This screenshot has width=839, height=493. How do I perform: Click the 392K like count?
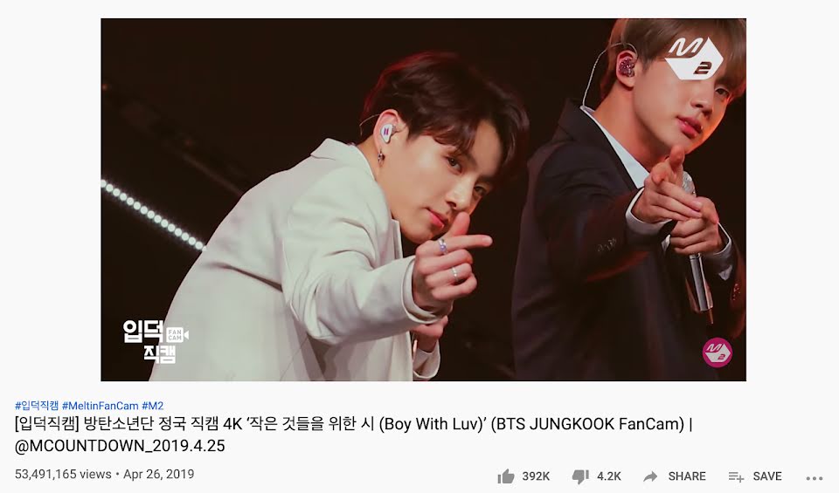[536, 476]
